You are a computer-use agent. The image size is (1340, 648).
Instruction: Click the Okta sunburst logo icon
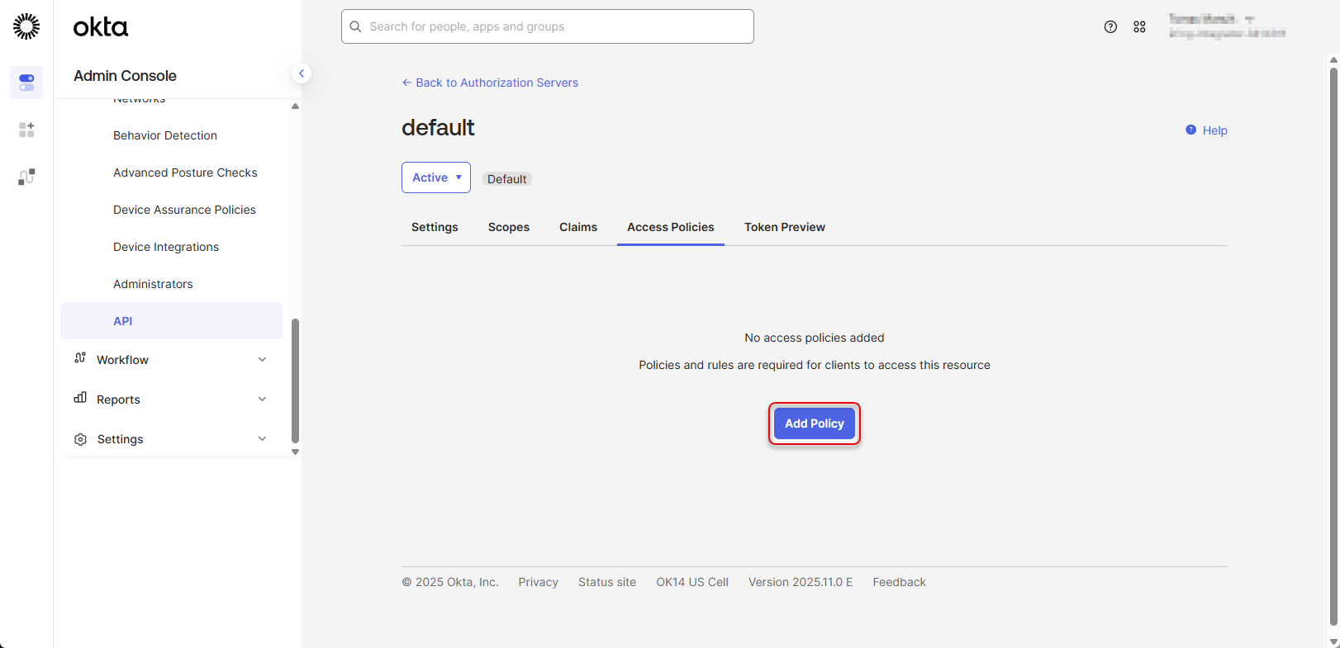pyautogui.click(x=26, y=26)
